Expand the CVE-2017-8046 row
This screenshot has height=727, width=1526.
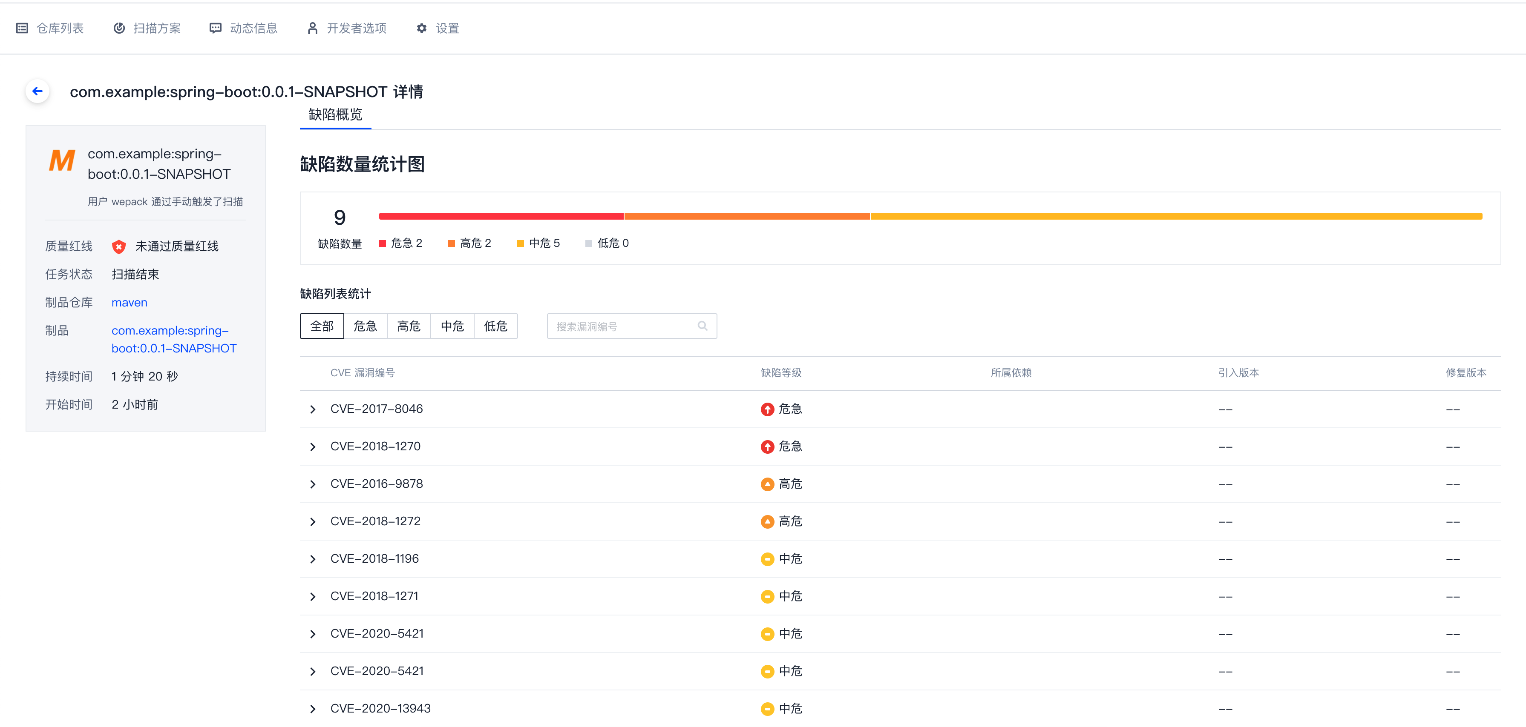(313, 409)
